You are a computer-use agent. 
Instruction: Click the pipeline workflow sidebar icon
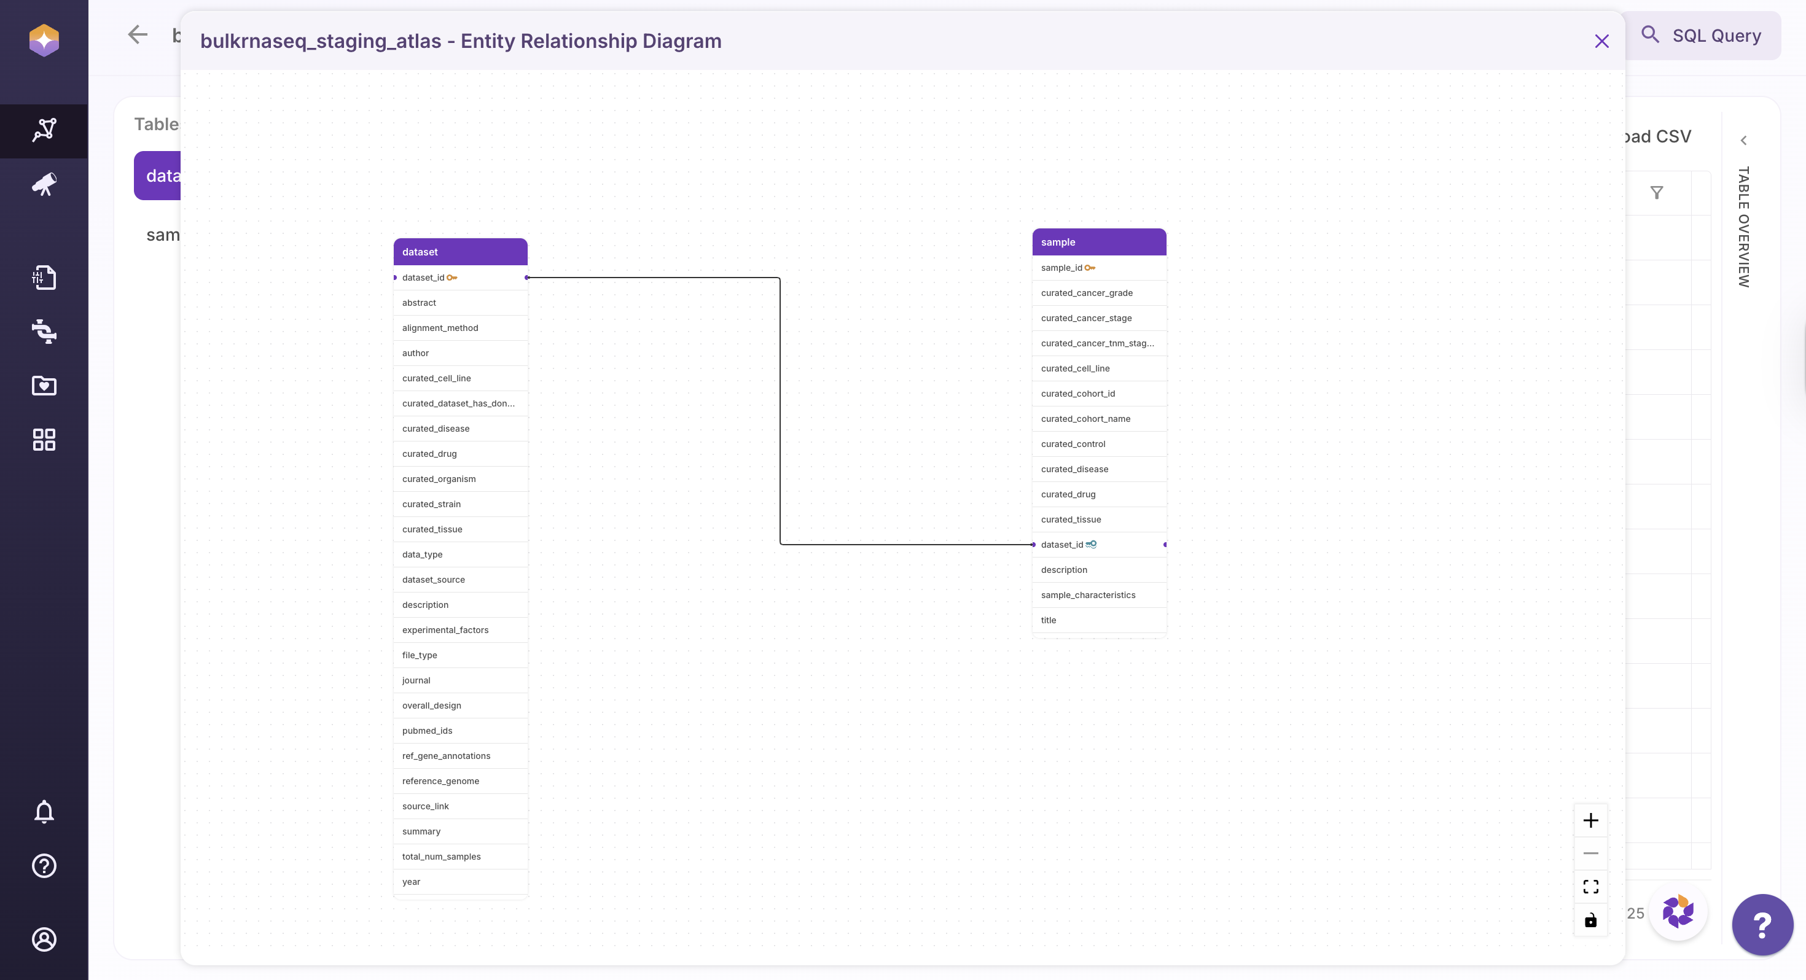tap(44, 331)
